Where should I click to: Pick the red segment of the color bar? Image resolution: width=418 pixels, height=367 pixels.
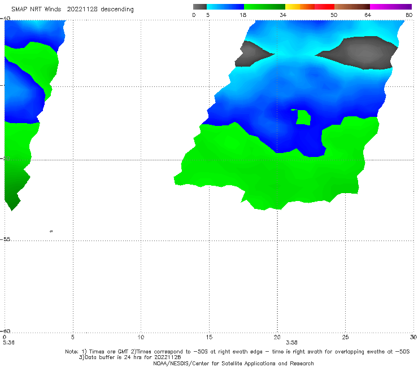pos(324,7)
